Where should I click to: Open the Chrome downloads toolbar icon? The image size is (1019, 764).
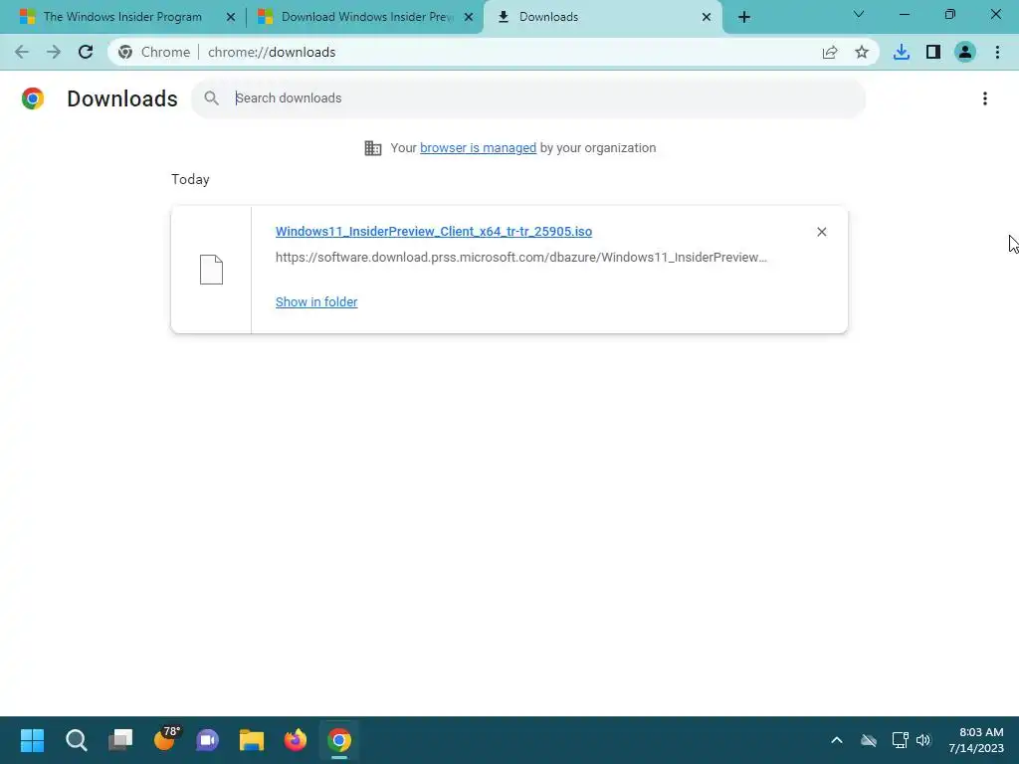(x=902, y=52)
